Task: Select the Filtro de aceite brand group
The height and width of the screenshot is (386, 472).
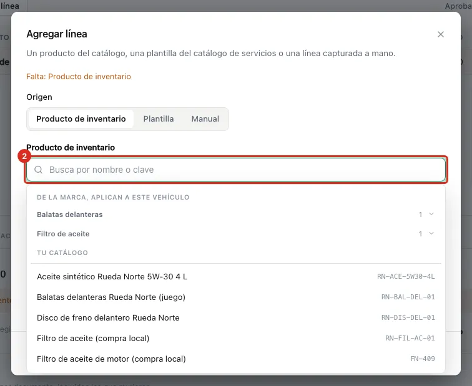Action: pos(236,234)
